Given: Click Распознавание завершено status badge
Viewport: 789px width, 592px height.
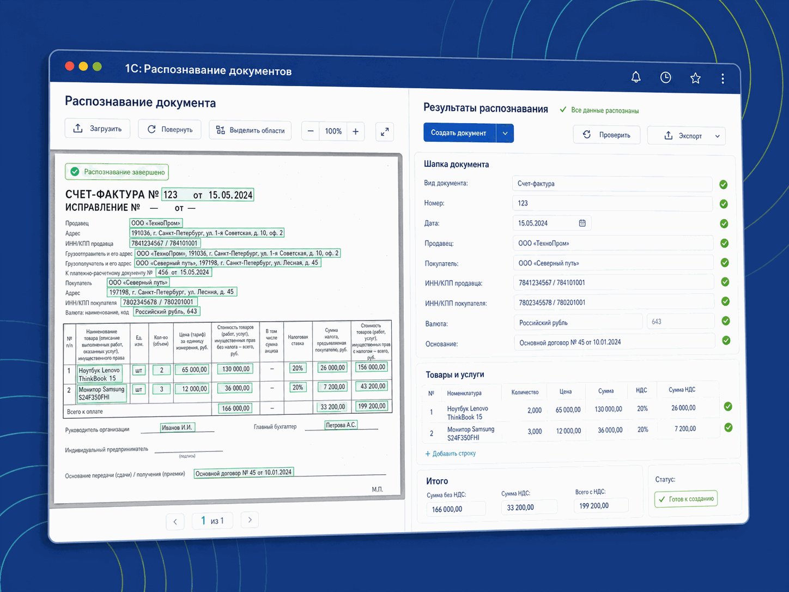Looking at the screenshot, I should point(117,172).
